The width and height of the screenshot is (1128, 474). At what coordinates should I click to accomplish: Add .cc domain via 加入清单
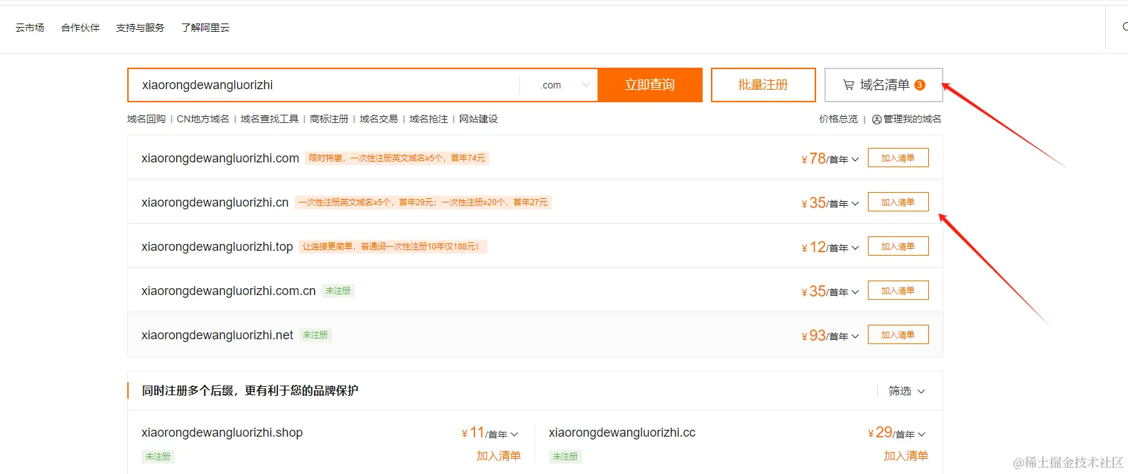[x=906, y=456]
